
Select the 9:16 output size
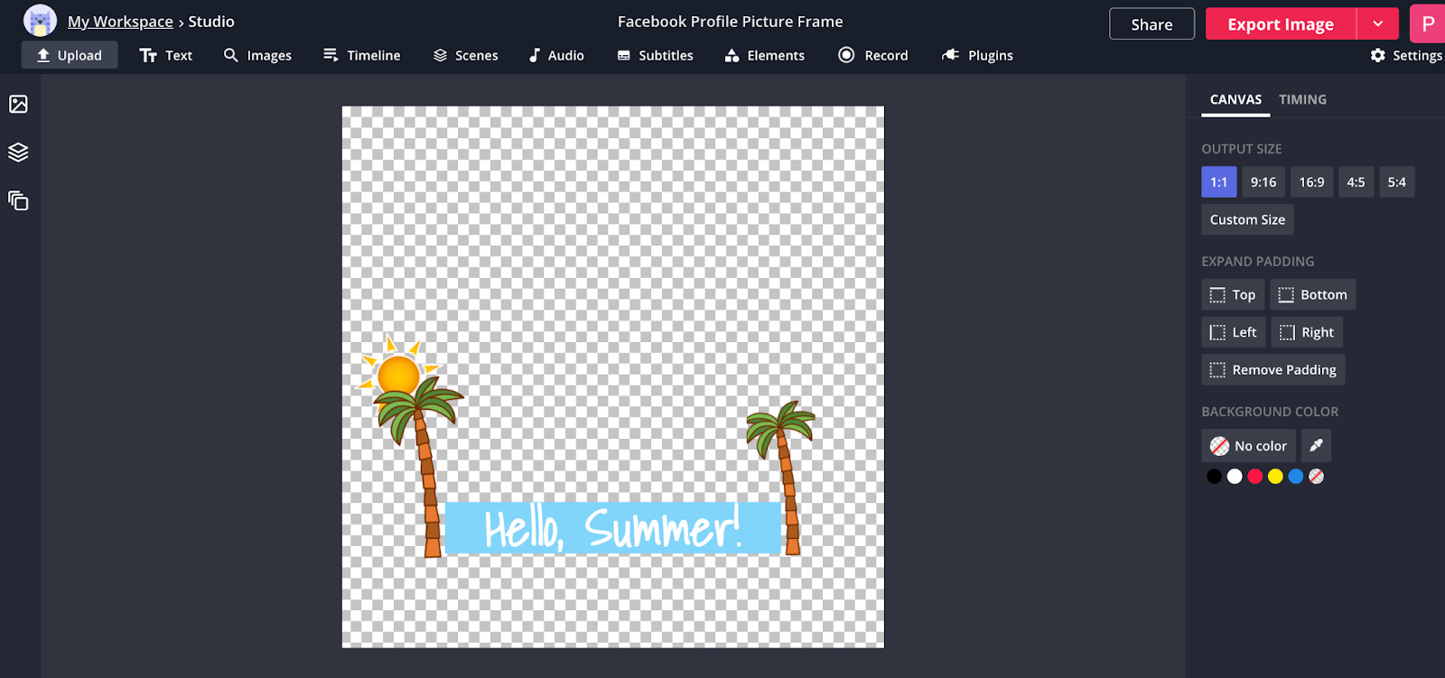[x=1263, y=182]
